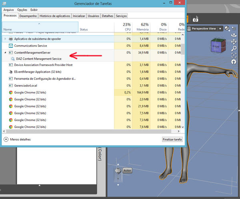Sort processes by Memória column
Screen dimensions: 240x199
coord(141,27)
